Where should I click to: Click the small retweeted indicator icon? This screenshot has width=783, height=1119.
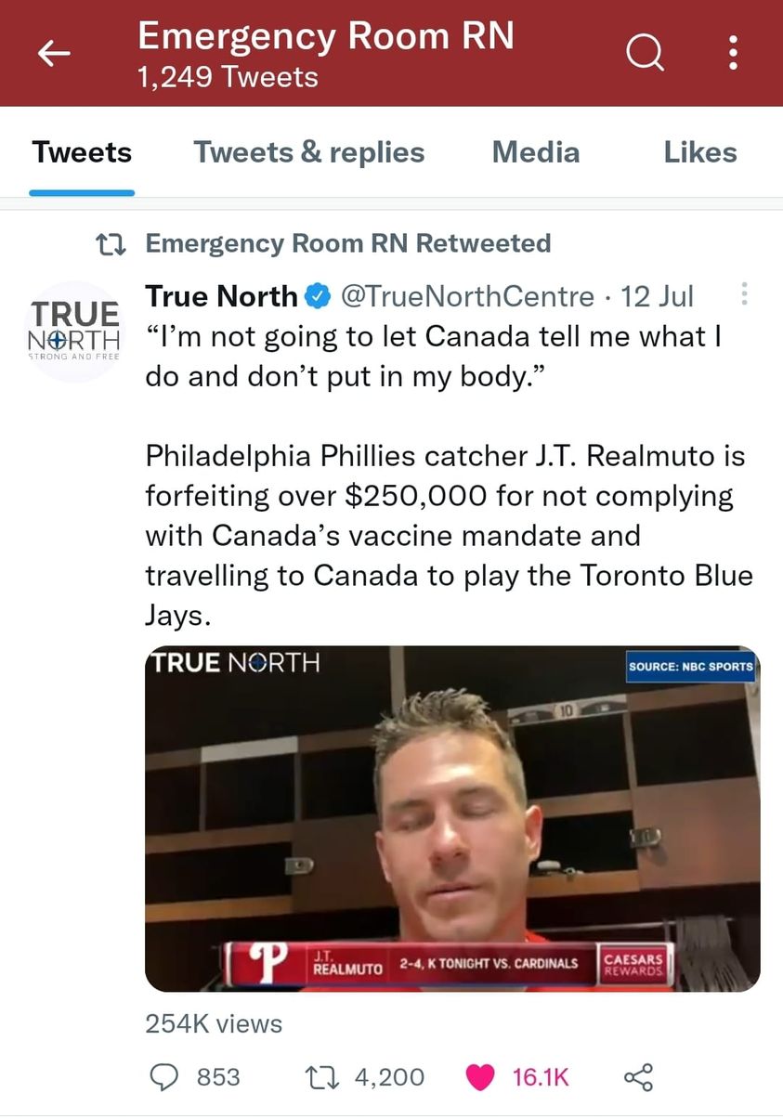112,244
